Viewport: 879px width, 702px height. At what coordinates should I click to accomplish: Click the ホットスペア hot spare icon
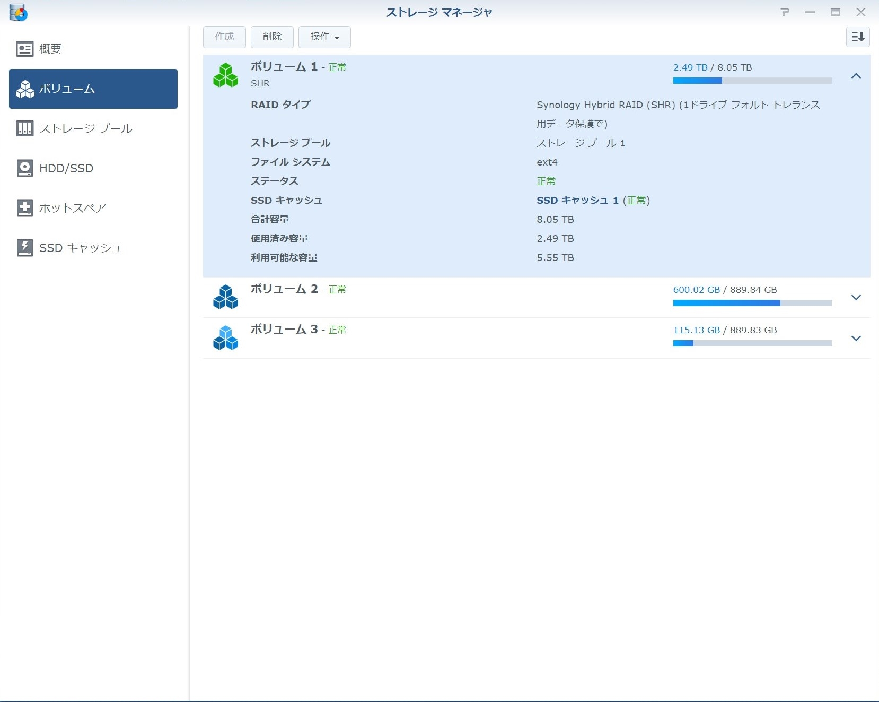click(x=24, y=208)
